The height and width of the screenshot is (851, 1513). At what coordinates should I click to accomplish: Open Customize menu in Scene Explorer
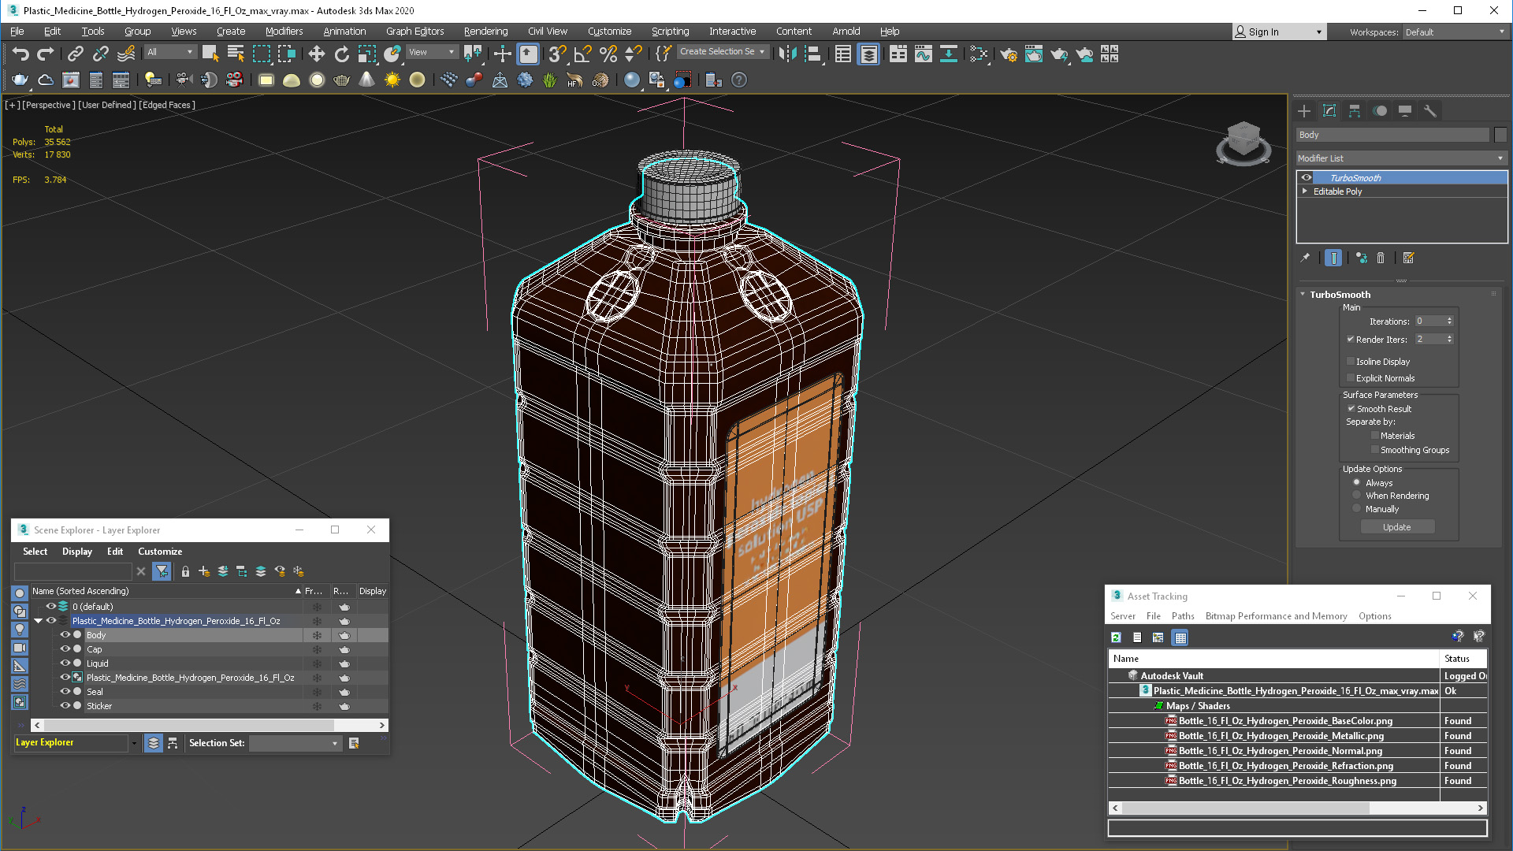[x=160, y=552]
